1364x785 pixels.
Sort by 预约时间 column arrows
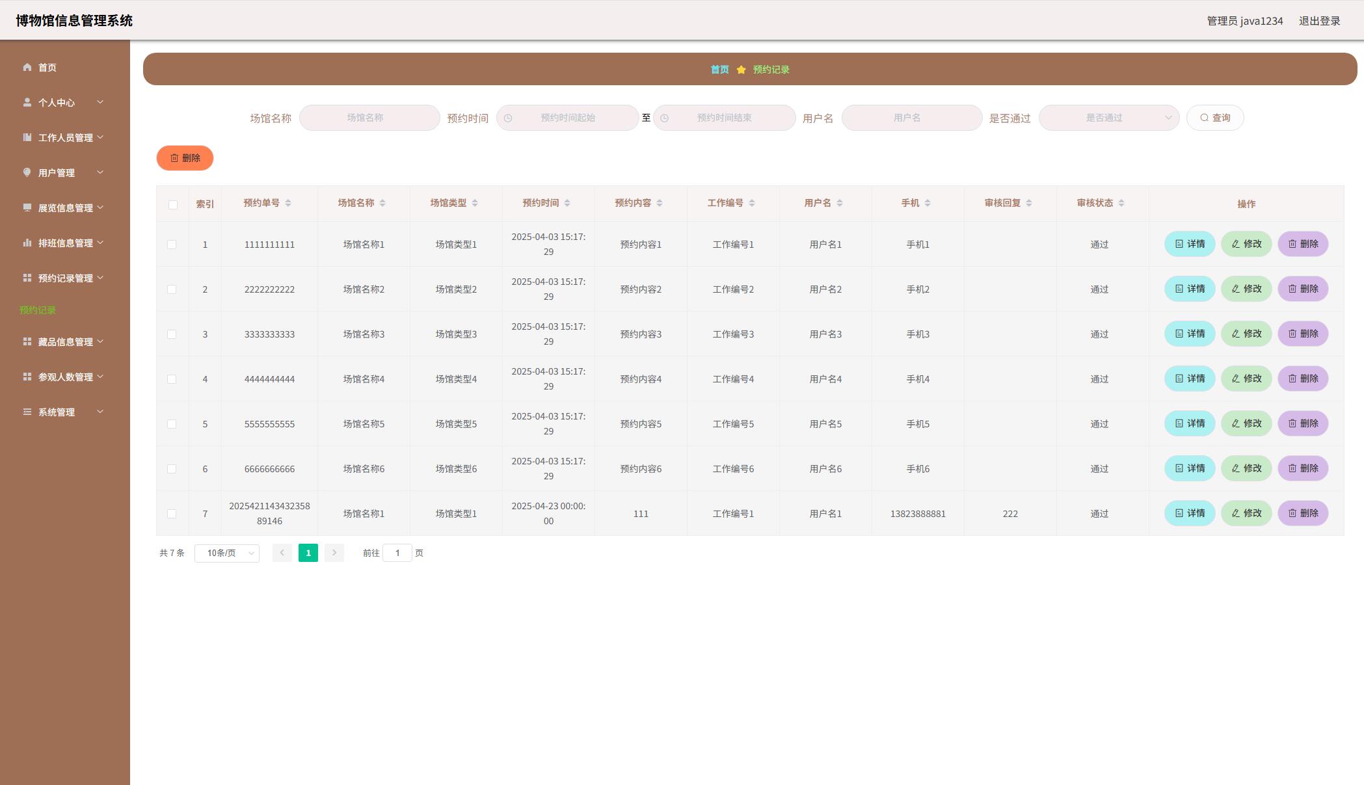[x=567, y=203]
